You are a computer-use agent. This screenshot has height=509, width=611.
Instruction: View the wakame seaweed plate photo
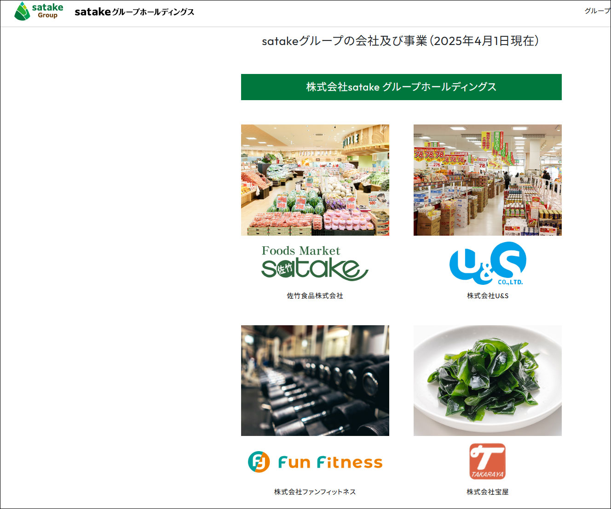[x=488, y=381]
